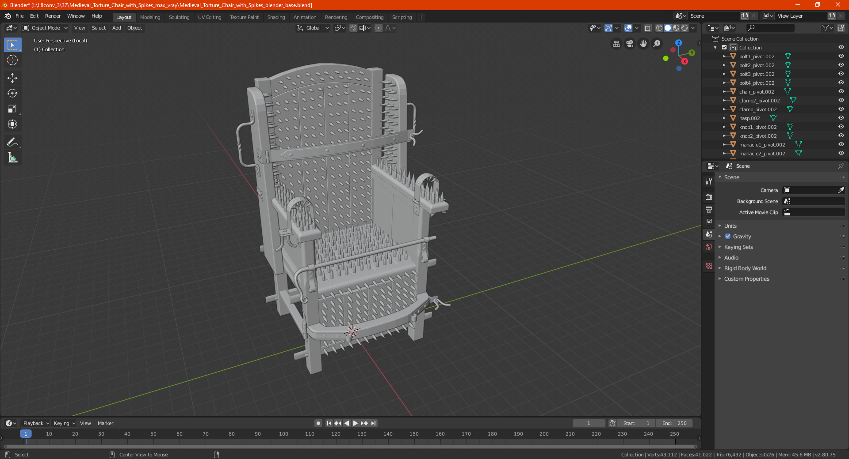
Task: Activate the Annotate tool
Action: 12,142
